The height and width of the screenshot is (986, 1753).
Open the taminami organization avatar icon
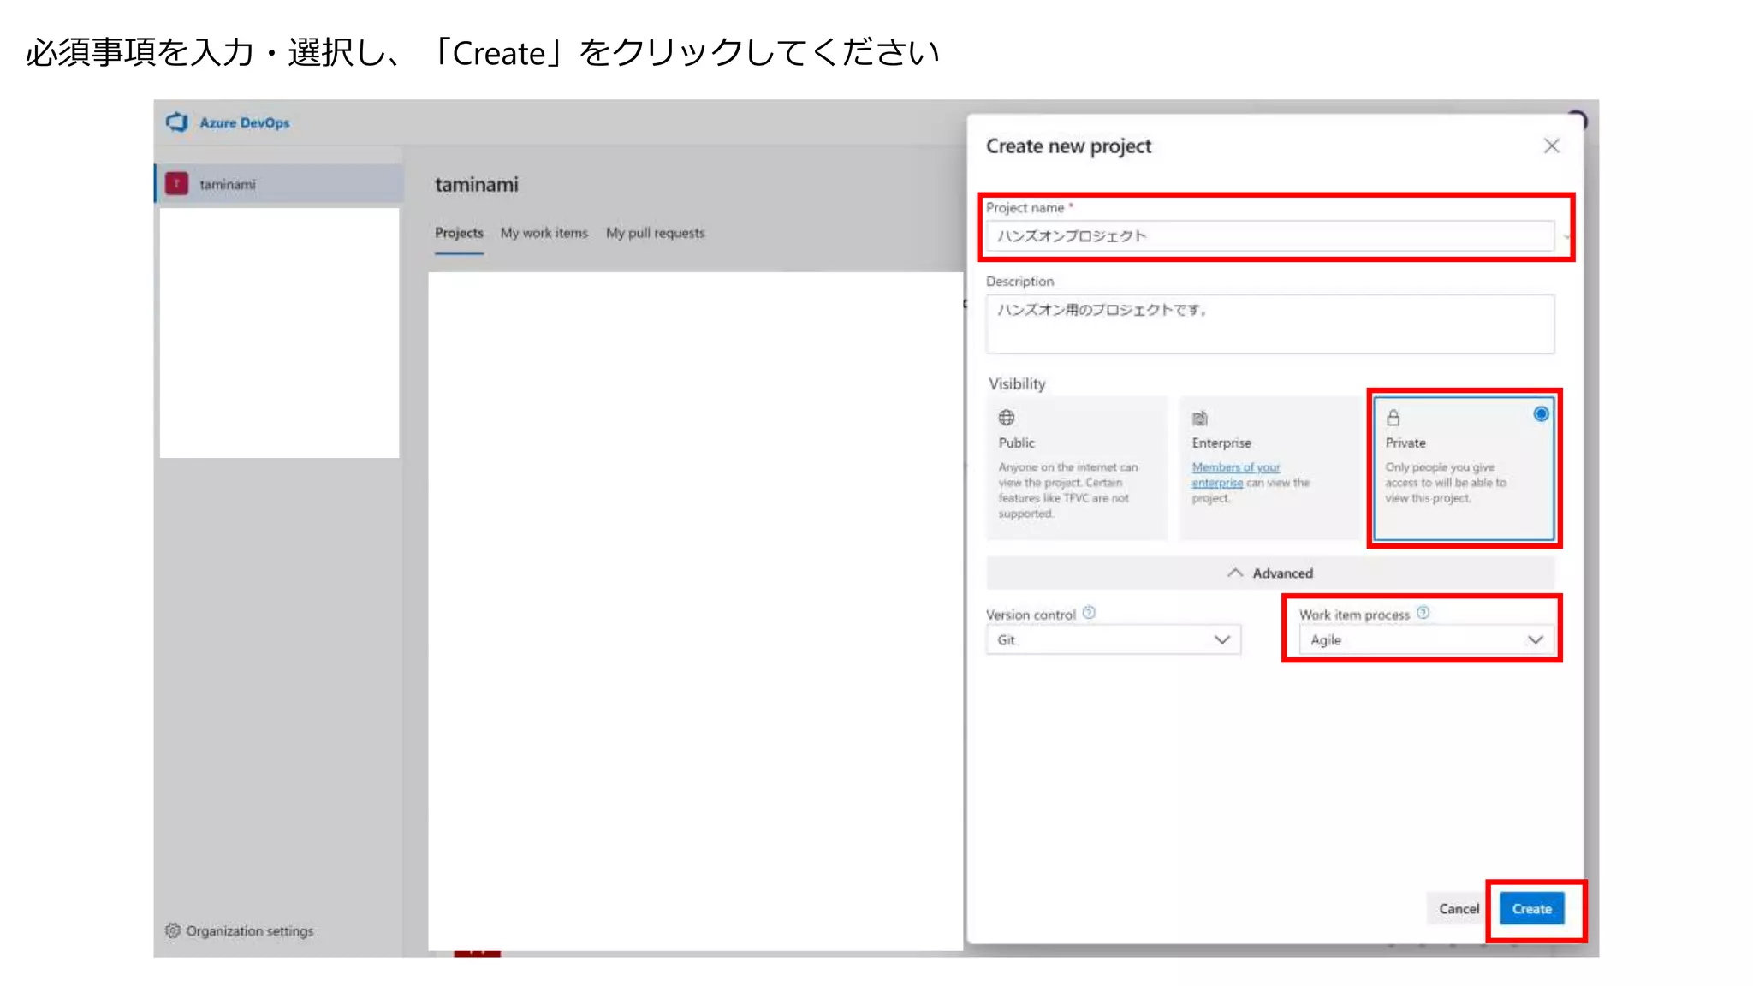click(x=176, y=184)
